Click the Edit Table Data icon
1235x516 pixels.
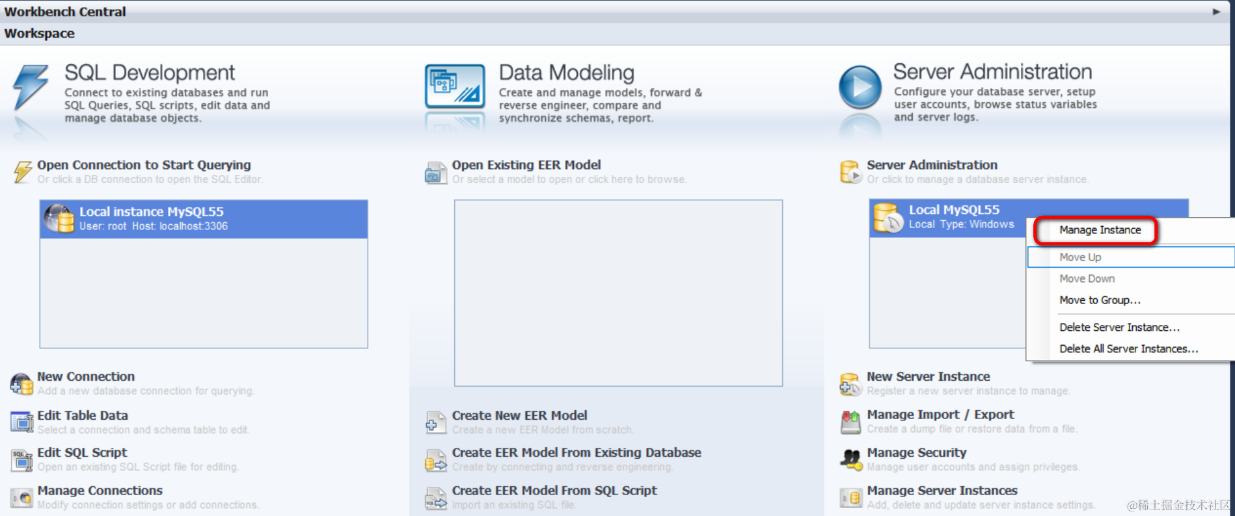(x=21, y=422)
